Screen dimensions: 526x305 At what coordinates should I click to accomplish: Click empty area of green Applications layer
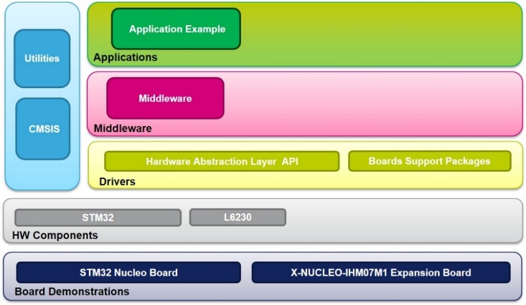379,34
